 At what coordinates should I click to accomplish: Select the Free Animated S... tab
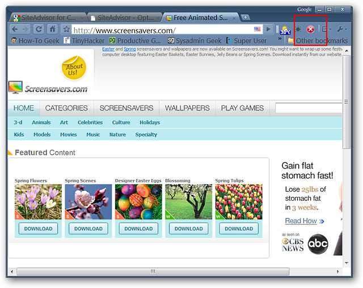coord(200,18)
